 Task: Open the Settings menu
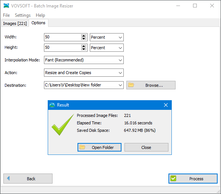(x=23, y=15)
